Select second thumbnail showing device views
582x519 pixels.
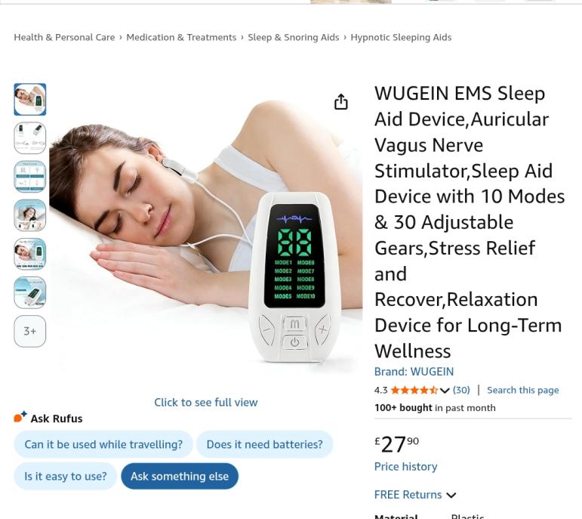click(x=30, y=138)
